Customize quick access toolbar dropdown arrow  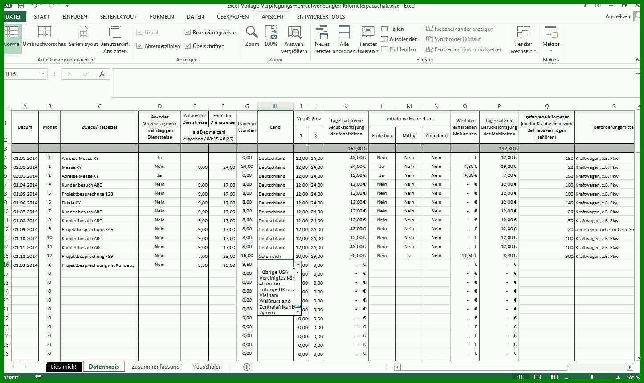coord(67,5)
